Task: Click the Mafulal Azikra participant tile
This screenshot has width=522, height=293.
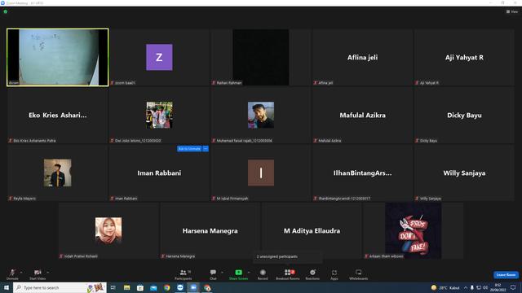Action: (362, 115)
